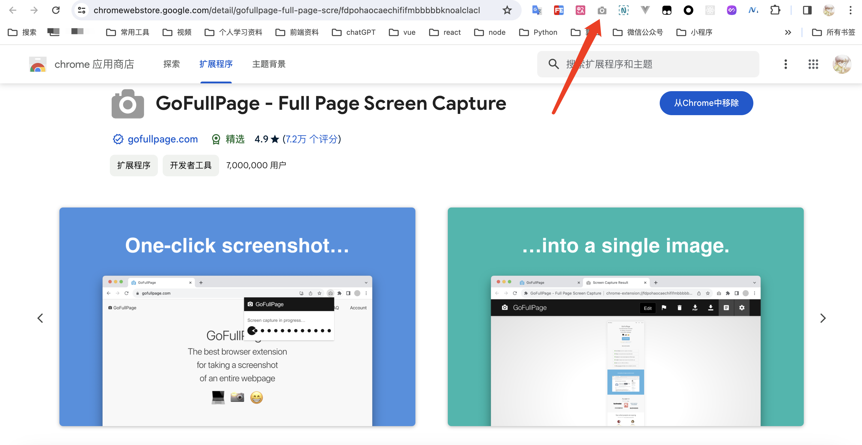Open the black Tampermonkey extension icon
This screenshot has width=862, height=445.
[667, 10]
